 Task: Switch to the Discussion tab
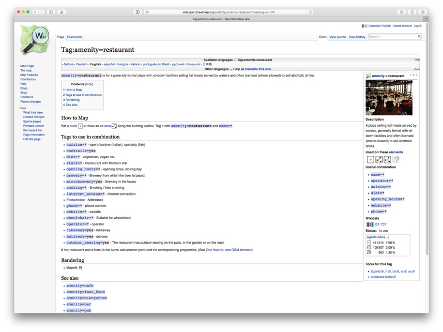coord(74,37)
